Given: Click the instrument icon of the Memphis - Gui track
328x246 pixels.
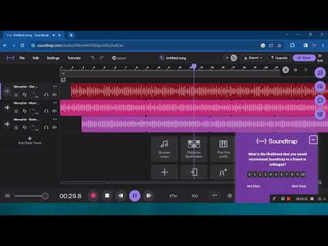Looking at the screenshot, I should pyautogui.click(x=7, y=91).
